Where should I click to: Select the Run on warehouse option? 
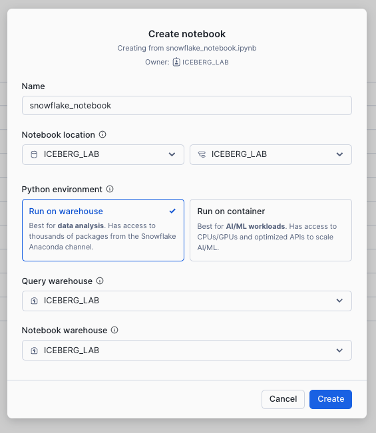[x=103, y=230]
